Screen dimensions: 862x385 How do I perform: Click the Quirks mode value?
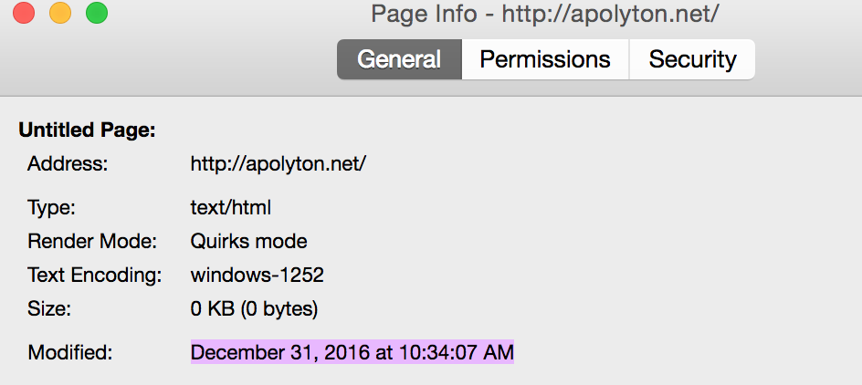tap(248, 242)
